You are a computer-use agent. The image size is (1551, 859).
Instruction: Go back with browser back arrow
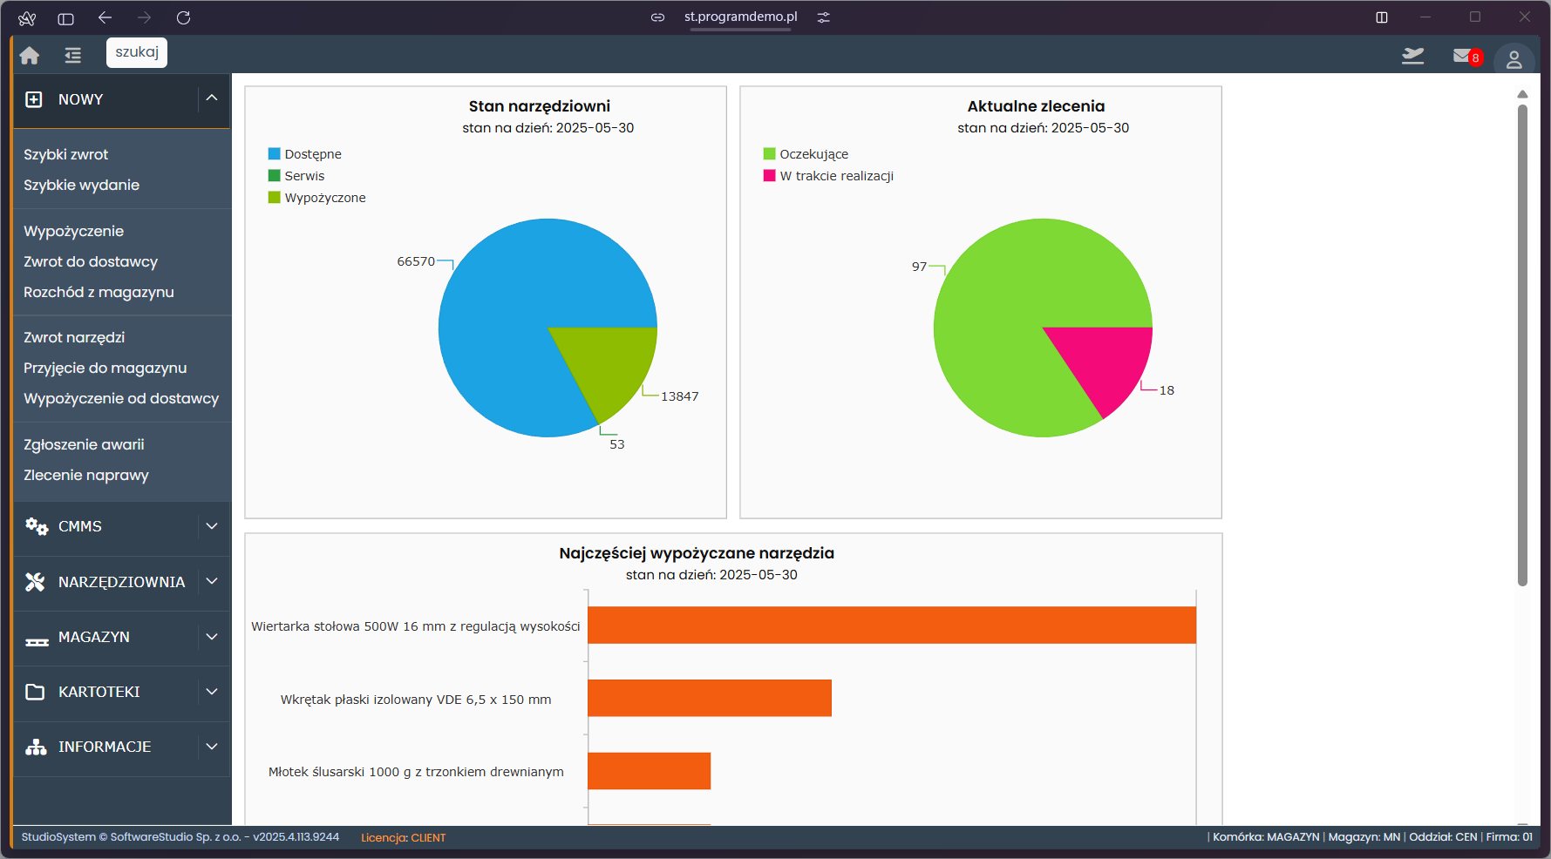click(105, 17)
